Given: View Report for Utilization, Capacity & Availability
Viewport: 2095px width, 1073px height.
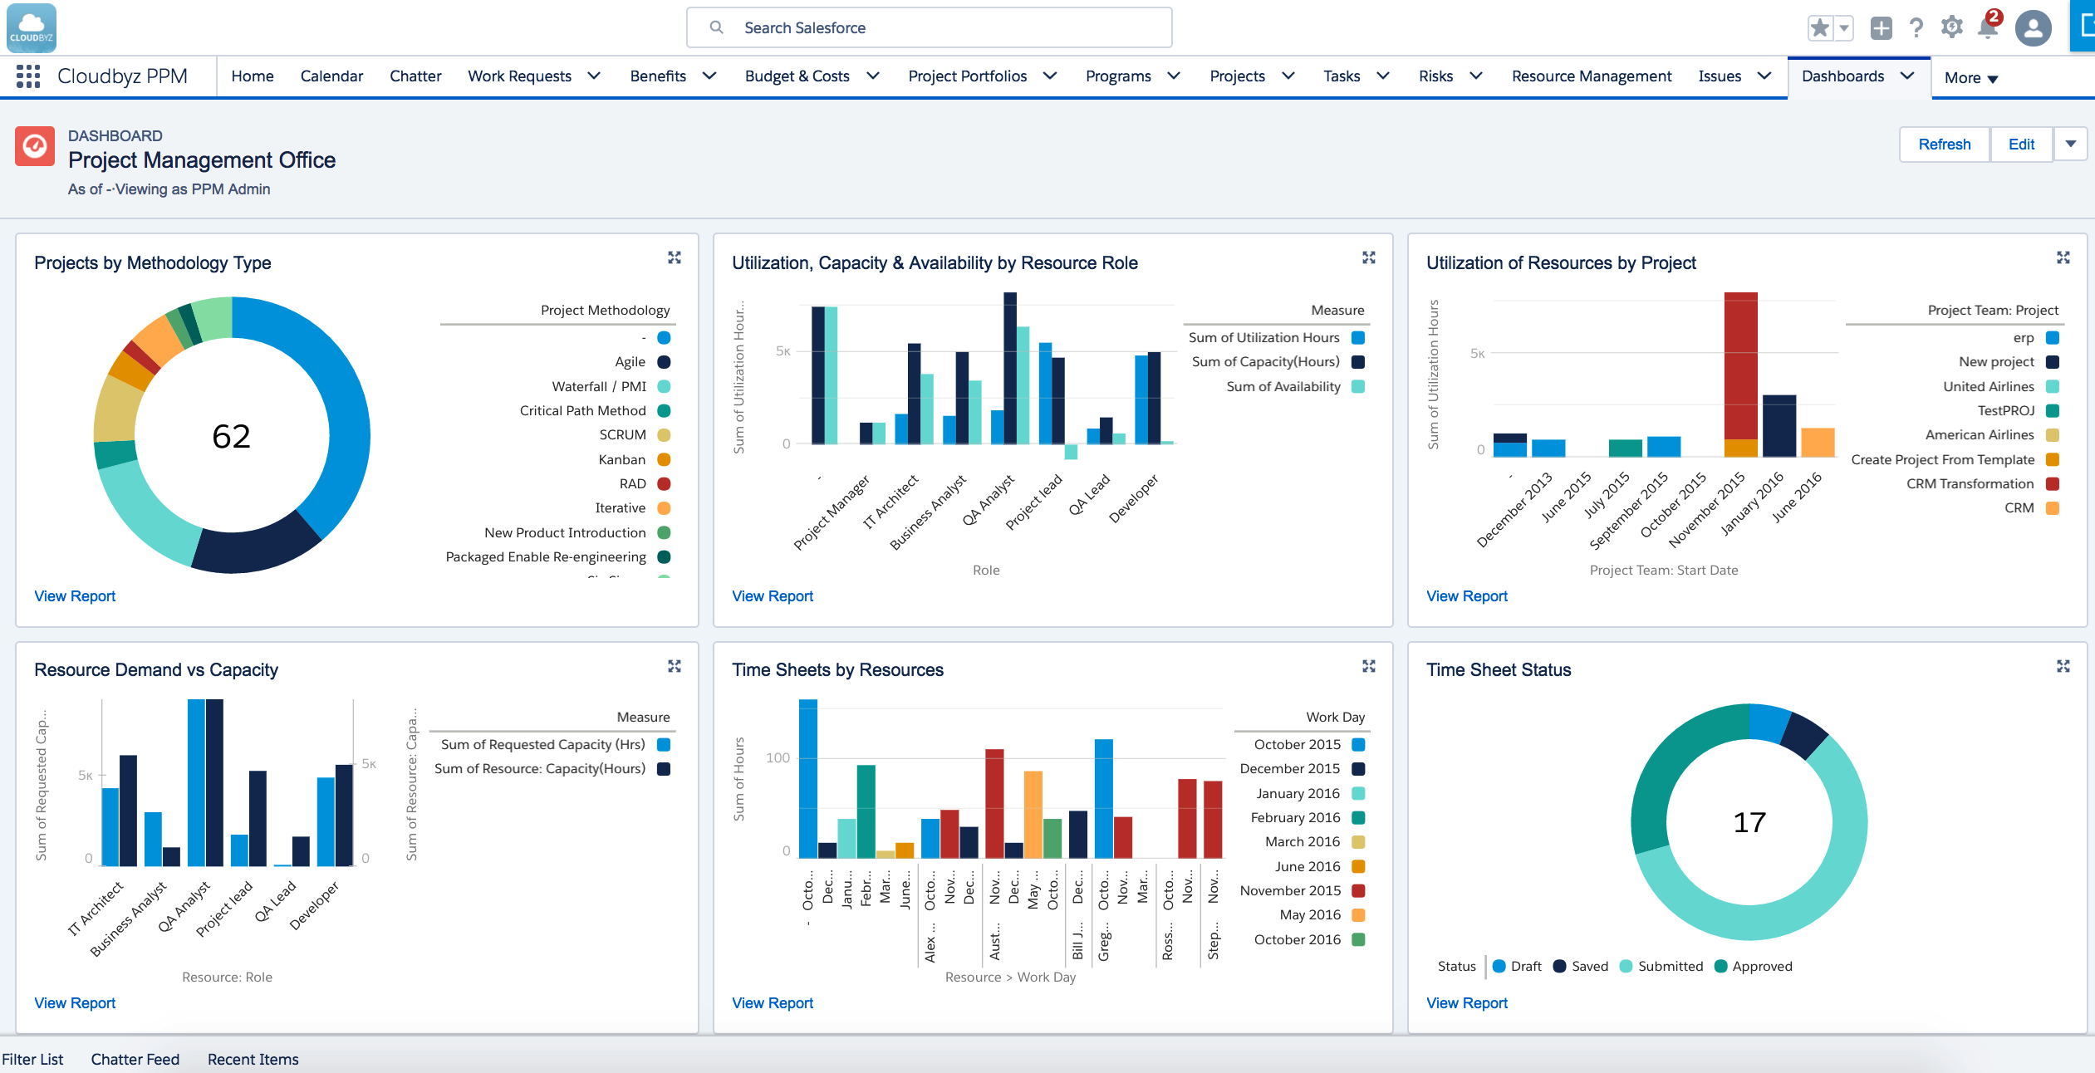Looking at the screenshot, I should pyautogui.click(x=773, y=596).
